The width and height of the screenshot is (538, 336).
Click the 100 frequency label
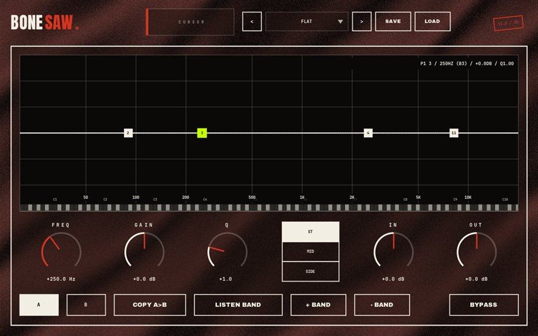(x=136, y=198)
